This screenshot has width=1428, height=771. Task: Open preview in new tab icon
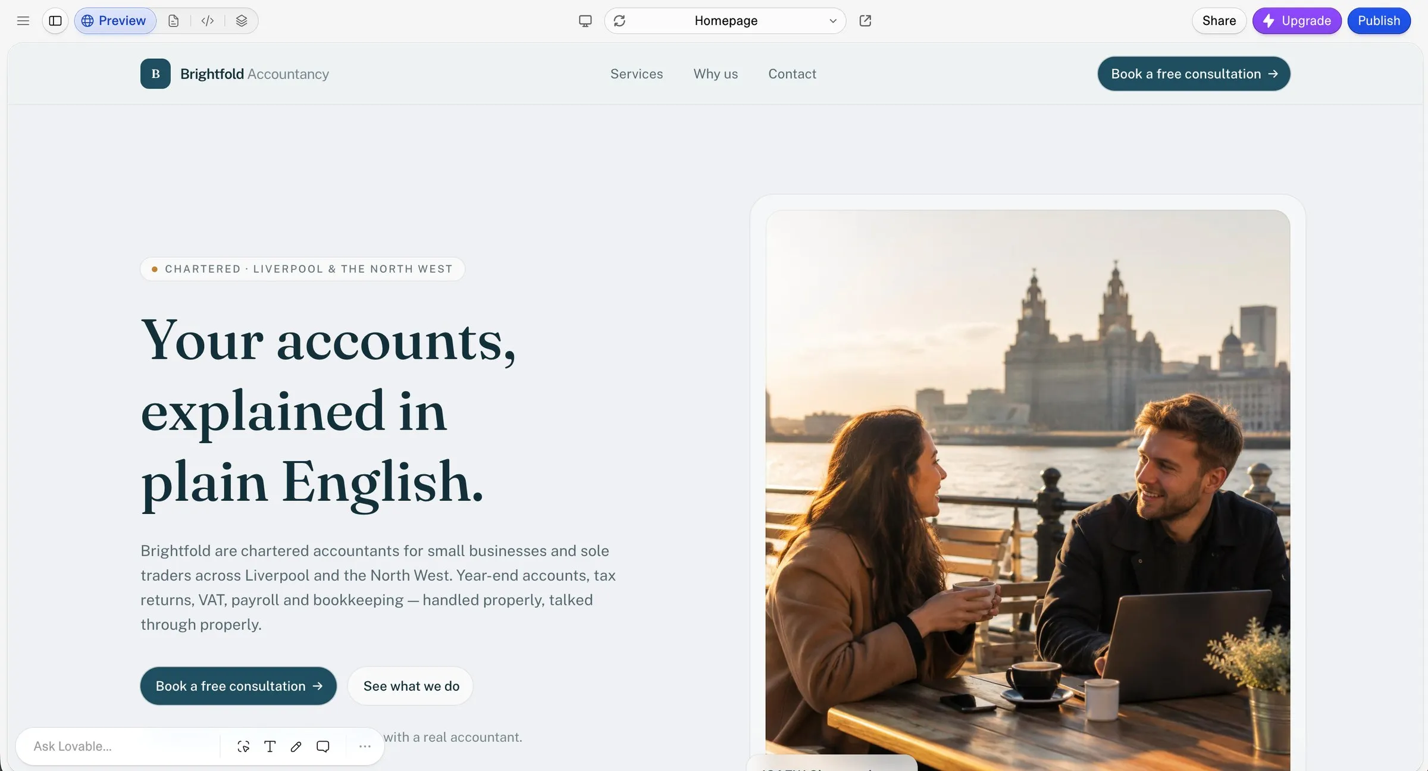[866, 21]
